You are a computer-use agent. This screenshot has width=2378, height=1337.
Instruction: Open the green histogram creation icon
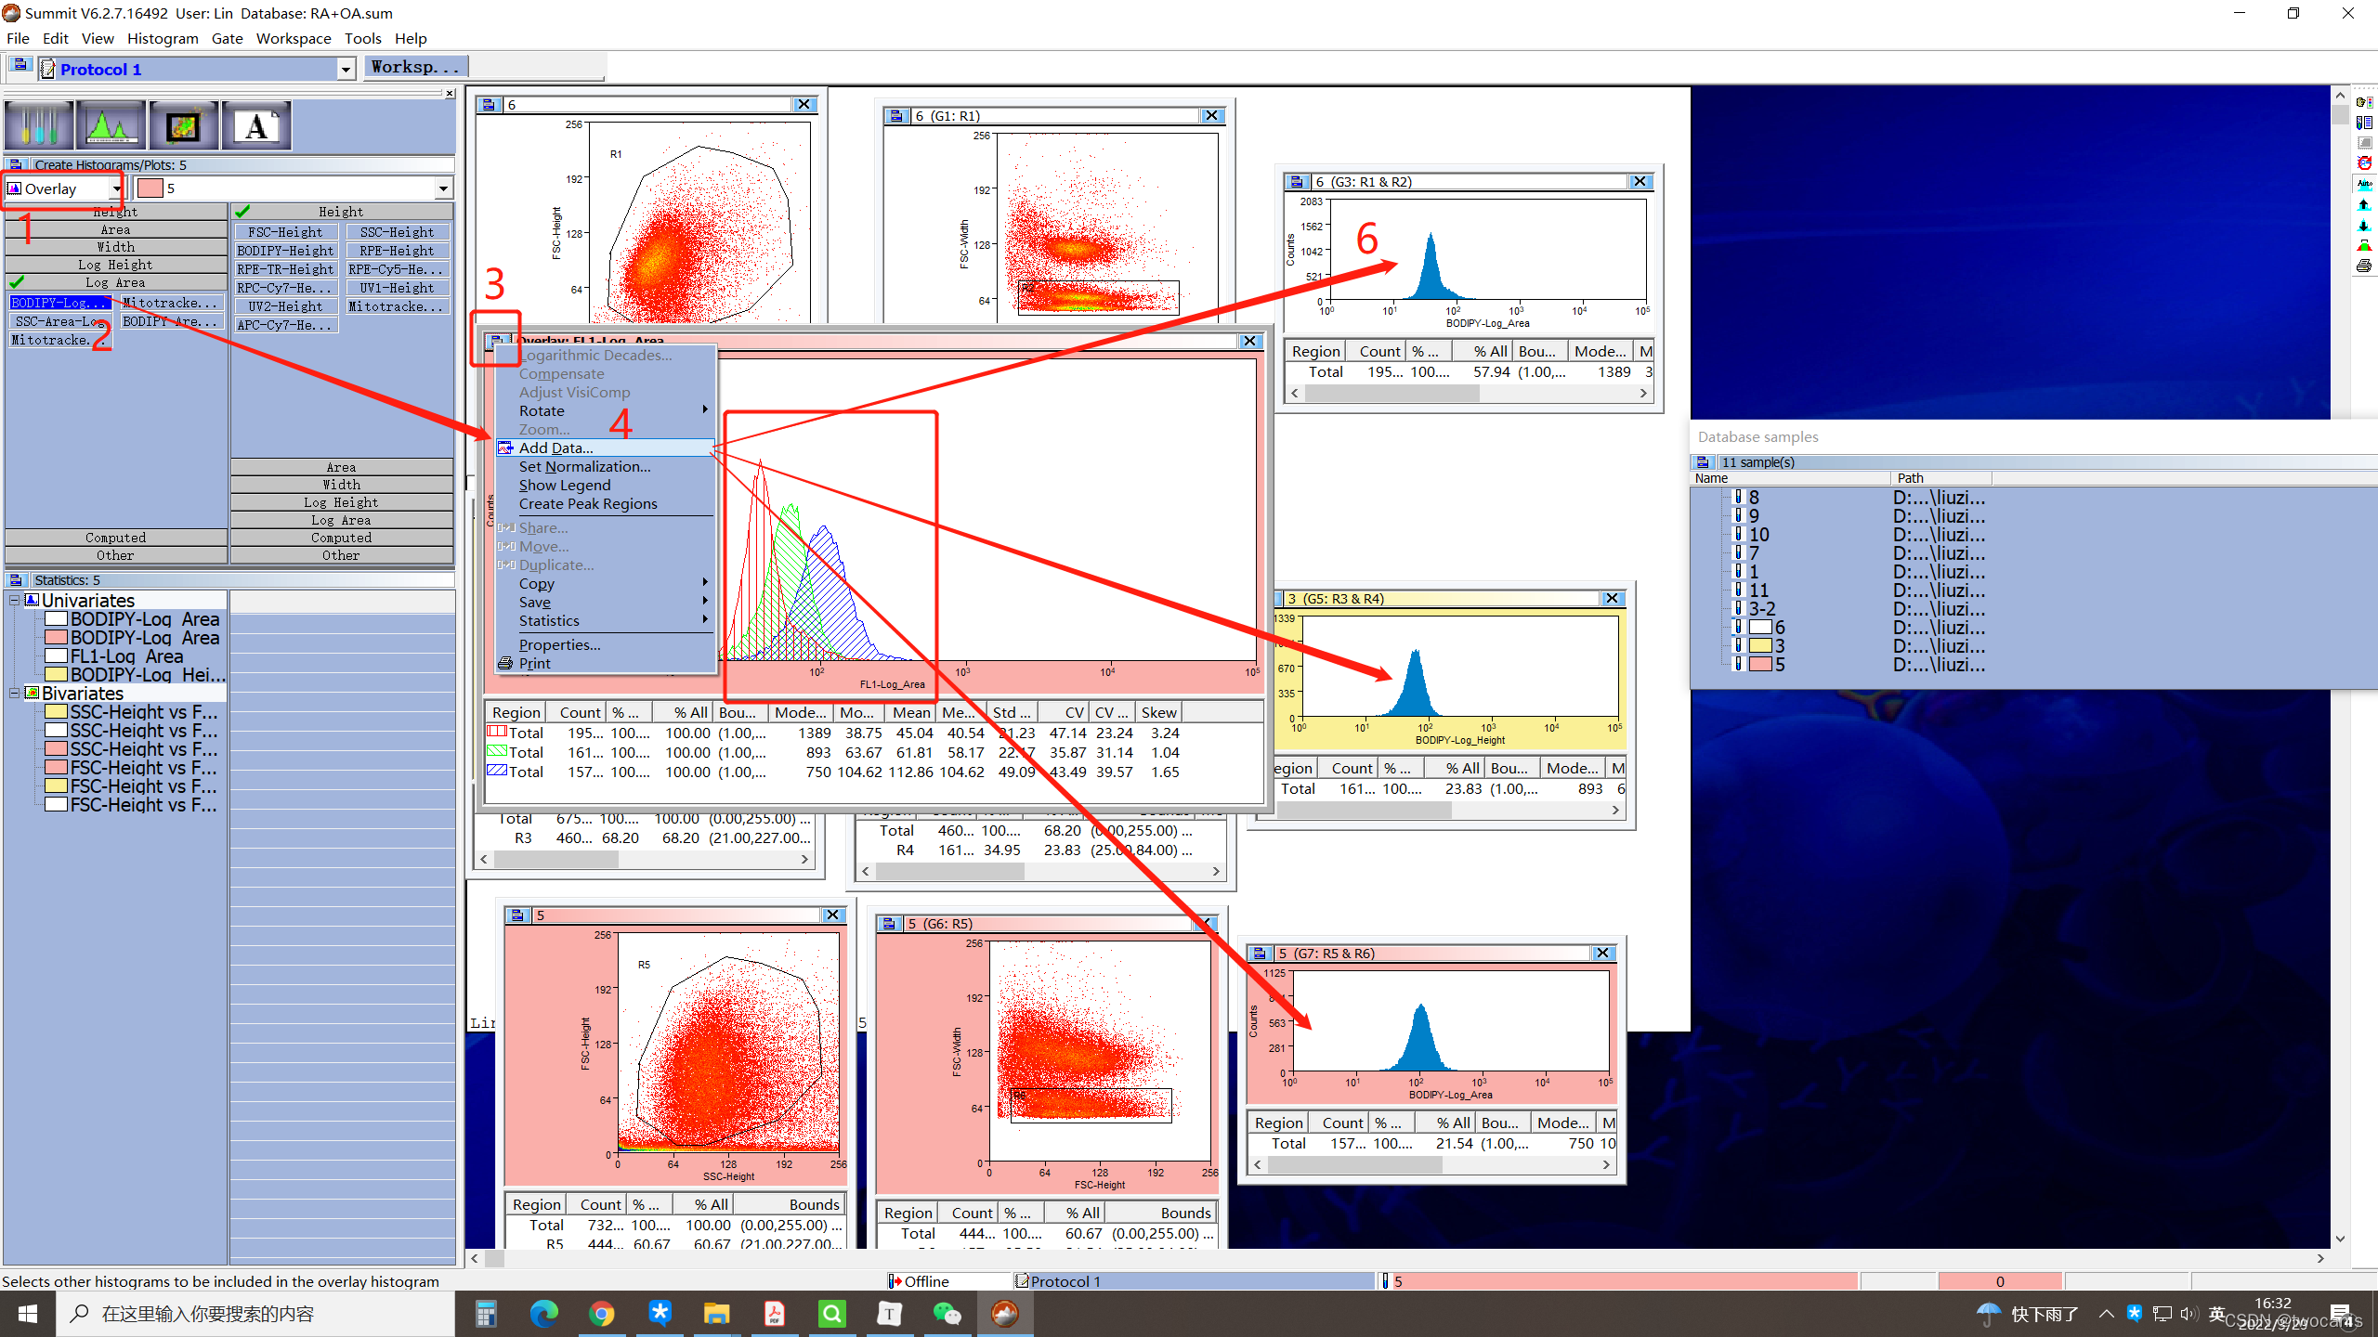pos(111,125)
